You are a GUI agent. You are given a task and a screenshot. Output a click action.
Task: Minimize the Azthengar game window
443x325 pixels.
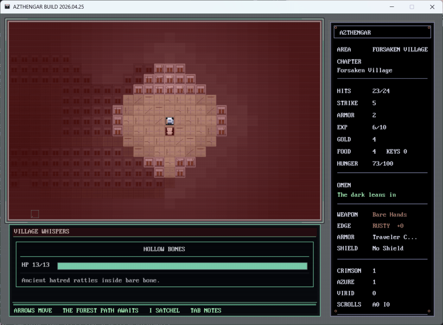pos(392,6)
